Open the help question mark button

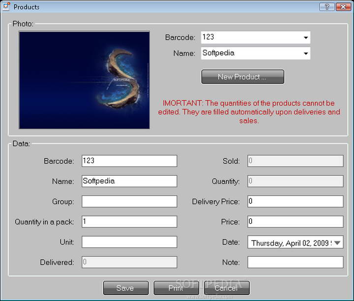pyautogui.click(x=327, y=7)
